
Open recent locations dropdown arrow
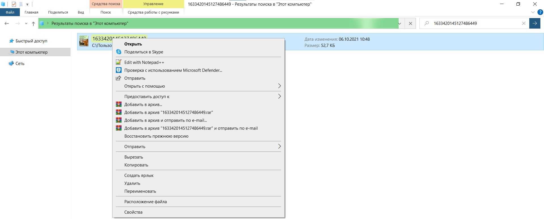tap(26, 24)
